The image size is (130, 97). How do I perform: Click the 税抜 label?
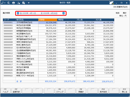point(118,13)
